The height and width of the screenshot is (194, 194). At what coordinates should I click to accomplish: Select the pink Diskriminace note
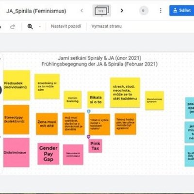16,152
